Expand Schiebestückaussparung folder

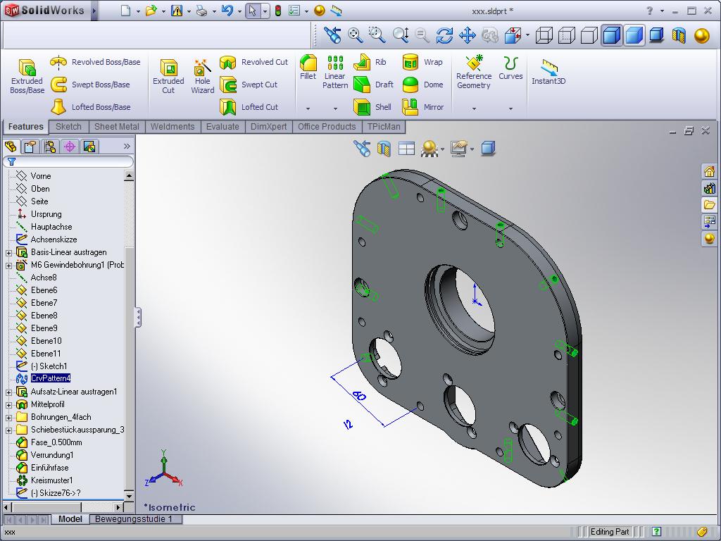coord(8,430)
